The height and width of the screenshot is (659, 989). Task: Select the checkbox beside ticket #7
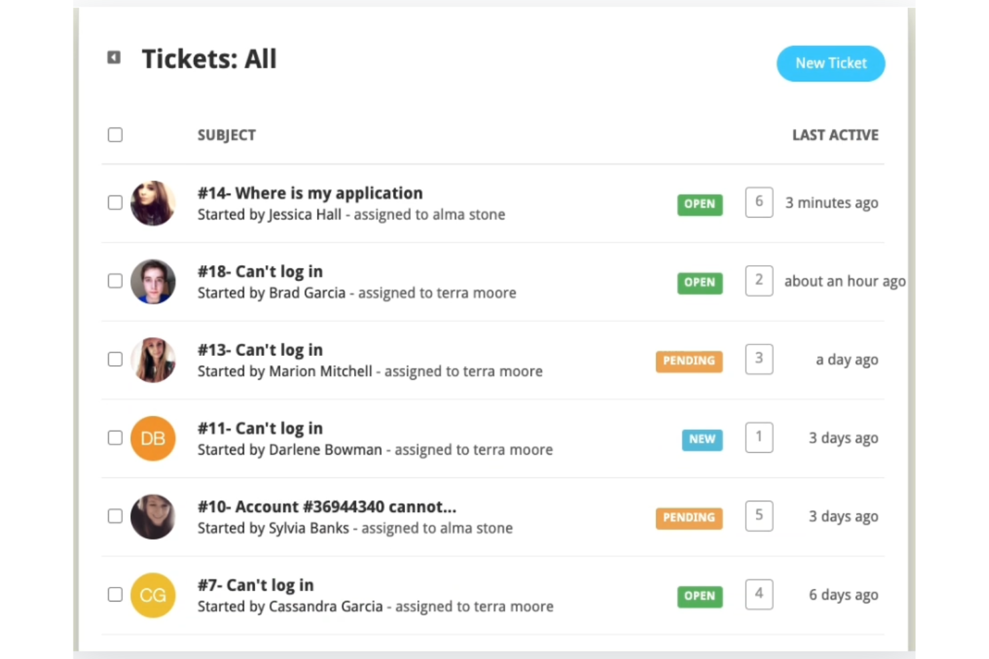[114, 594]
